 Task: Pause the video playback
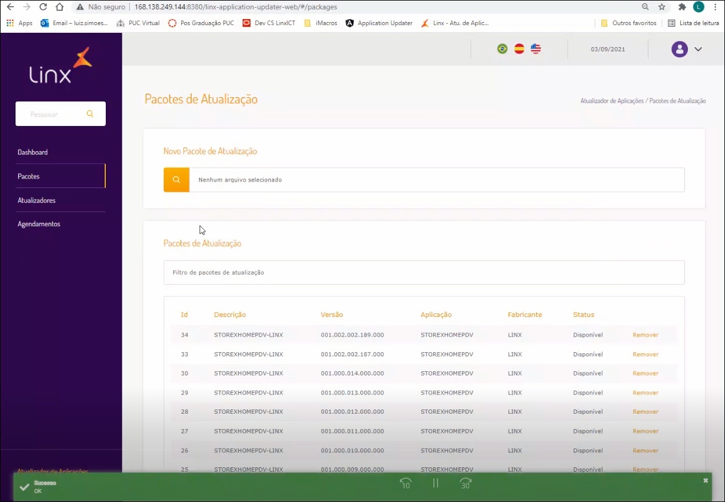click(436, 483)
